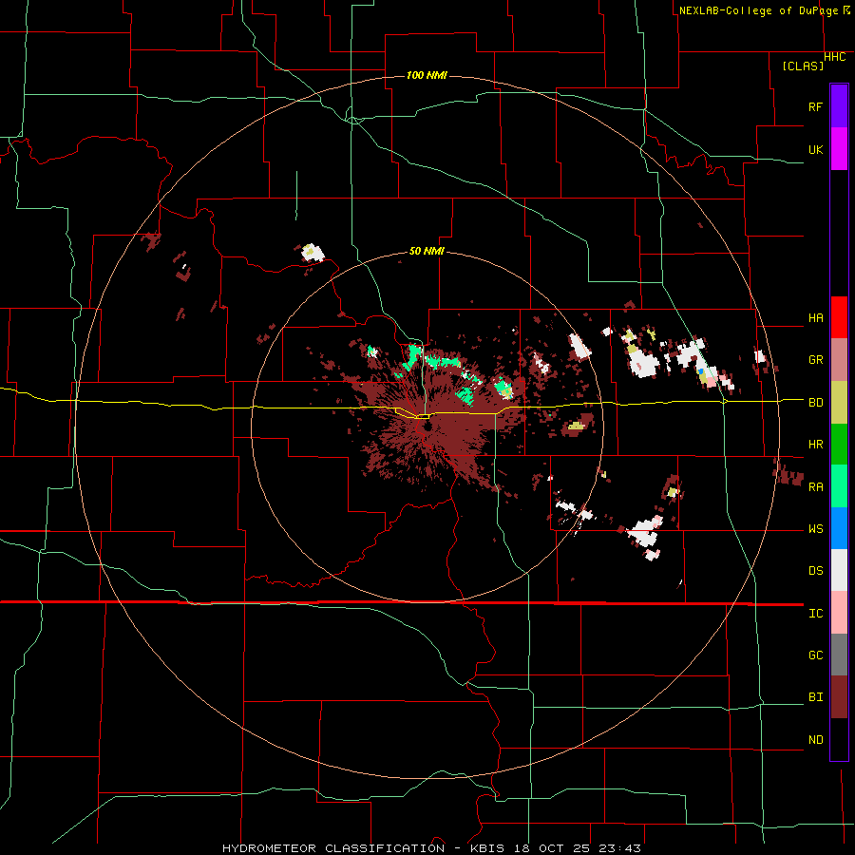Click the ND black legend swatch
The height and width of the screenshot is (855, 855).
click(839, 739)
